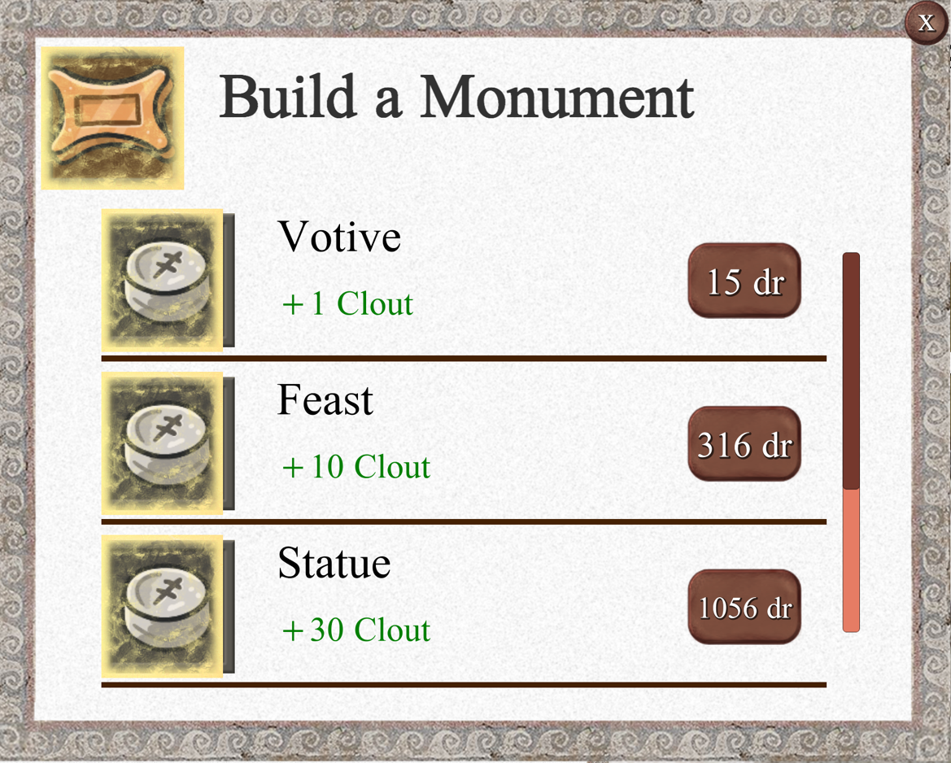This screenshot has height=763, width=951.
Task: Close the Build a Monument dialog
Action: pos(926,22)
